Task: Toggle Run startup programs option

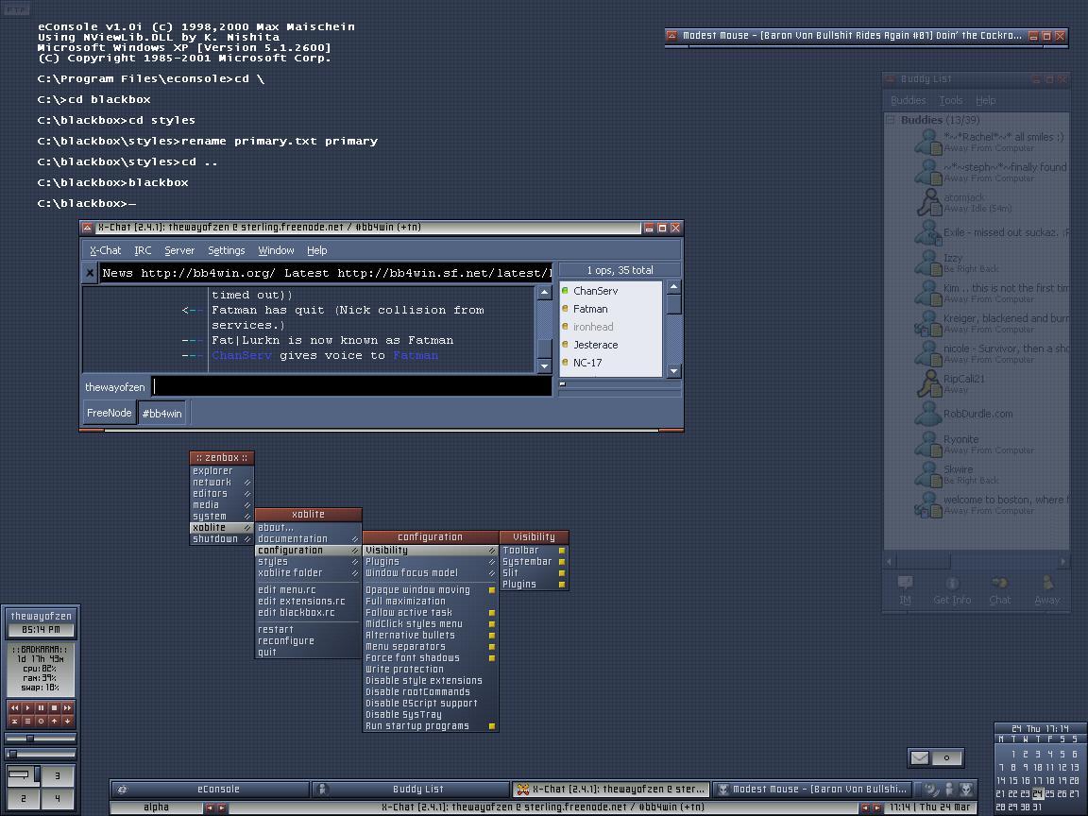Action: click(x=431, y=725)
